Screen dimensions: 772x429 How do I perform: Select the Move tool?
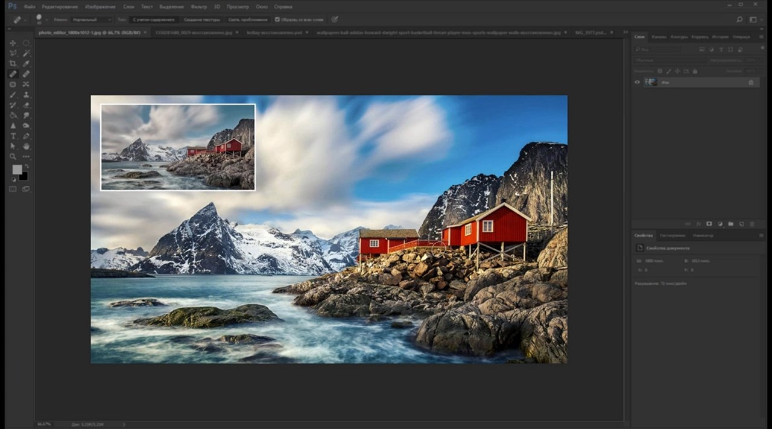tap(13, 43)
